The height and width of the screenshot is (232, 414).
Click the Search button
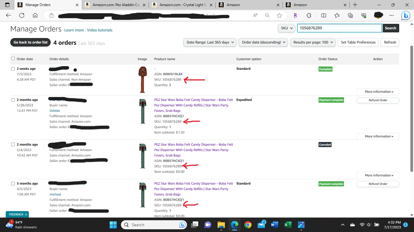coord(391,28)
